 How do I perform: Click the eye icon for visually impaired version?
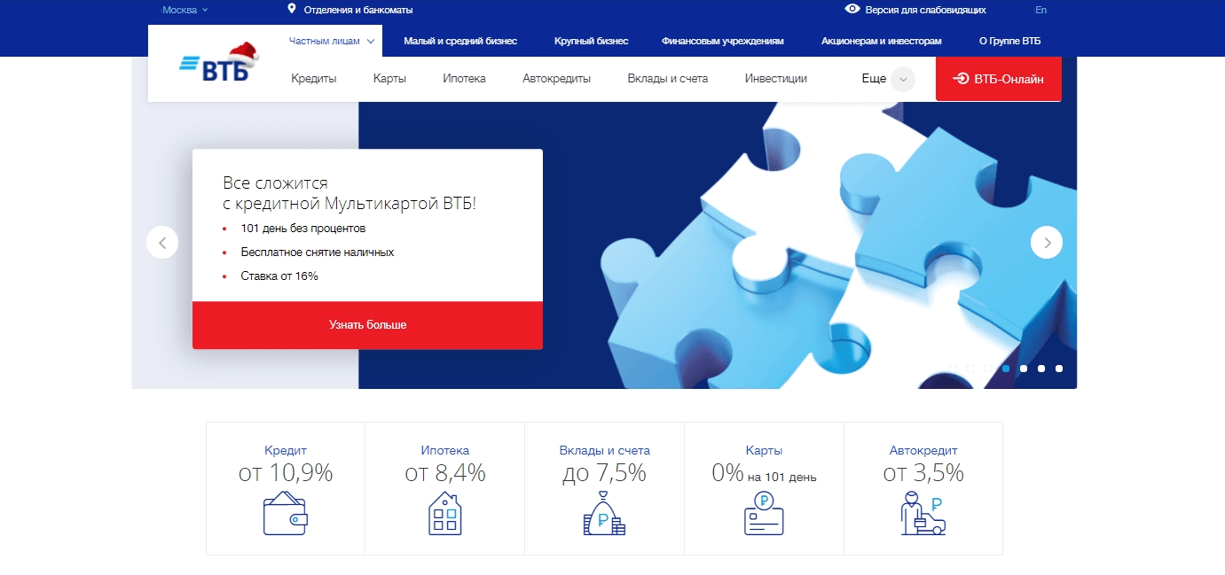click(852, 10)
